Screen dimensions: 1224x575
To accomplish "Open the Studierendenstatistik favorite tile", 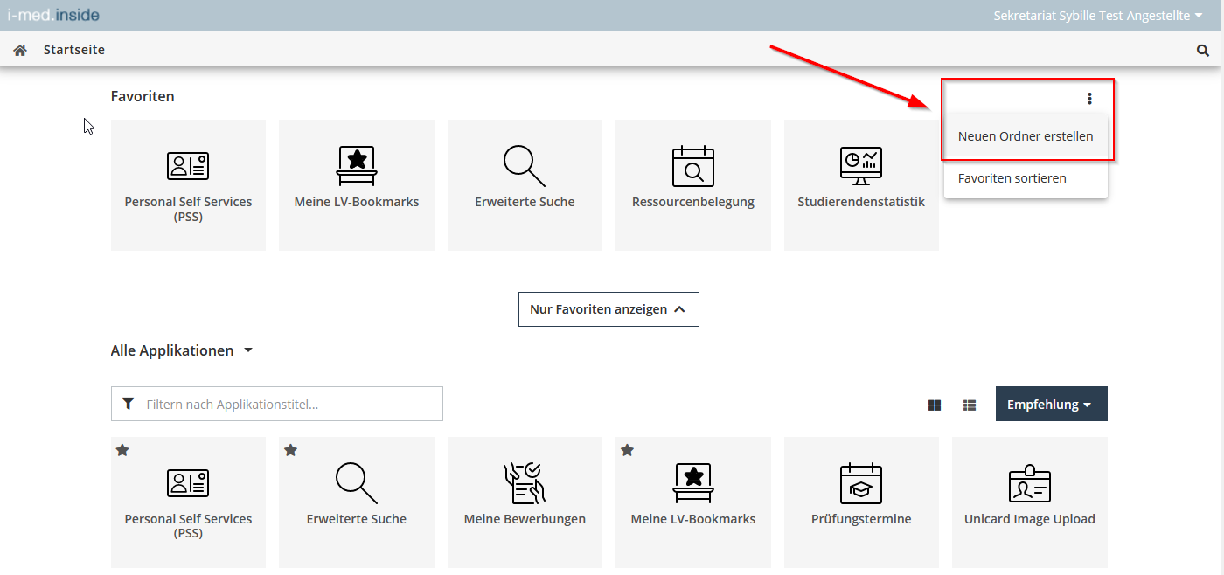I will (861, 185).
